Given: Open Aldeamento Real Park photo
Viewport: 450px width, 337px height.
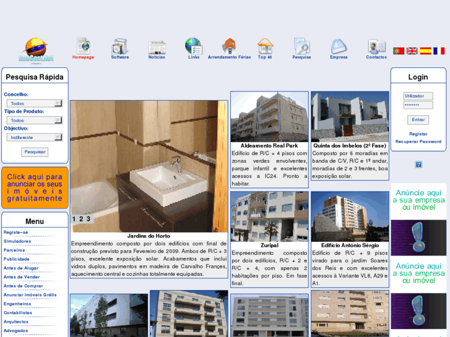Looking at the screenshot, I should [269, 117].
